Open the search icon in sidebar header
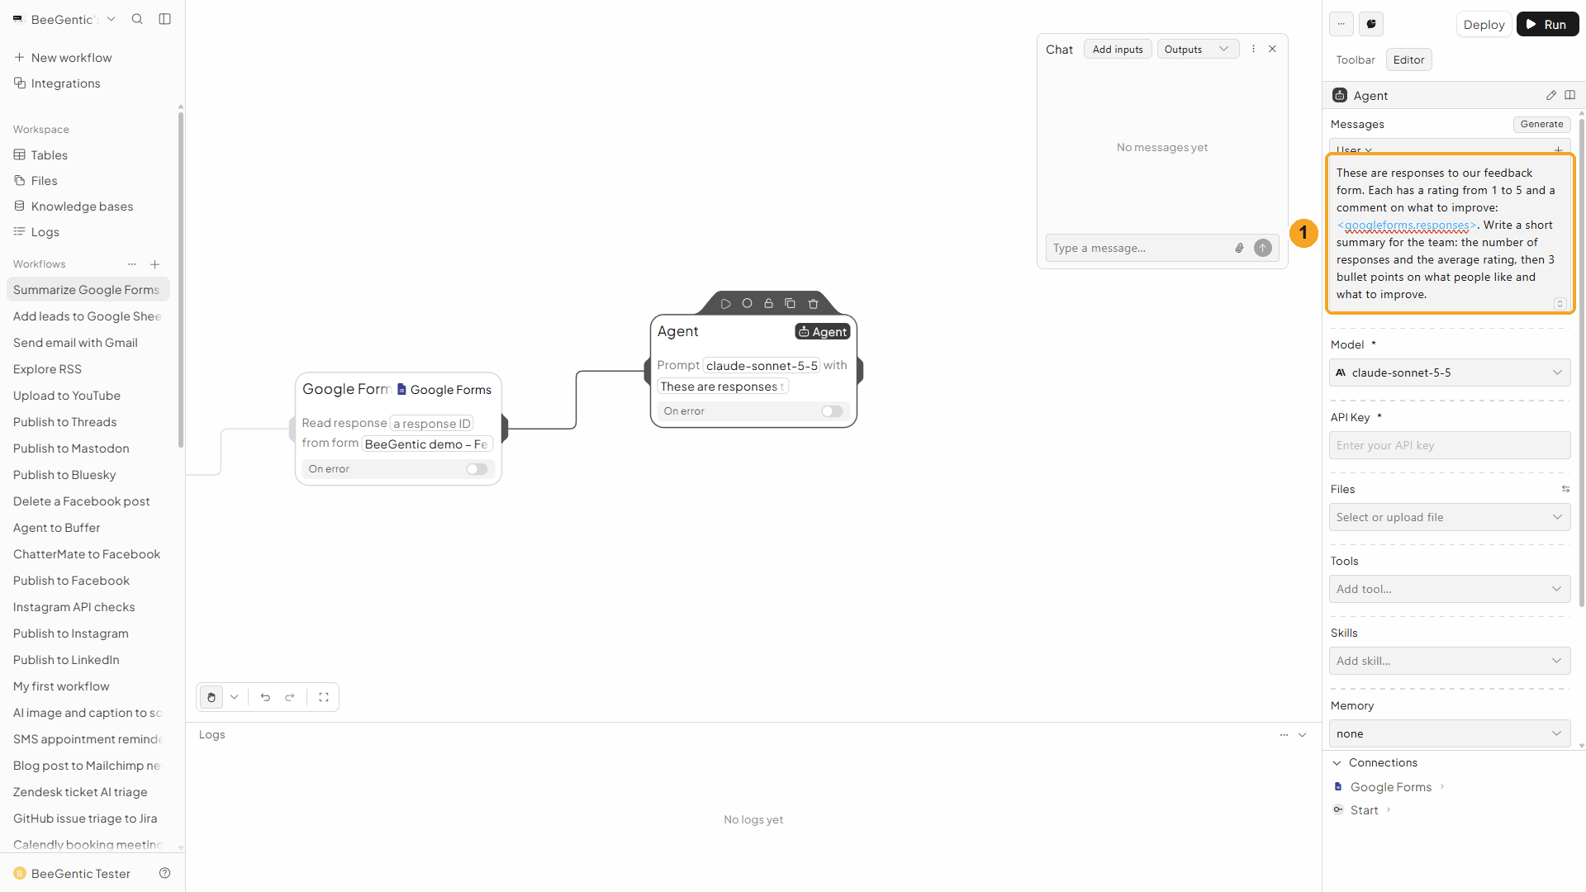 (x=137, y=19)
